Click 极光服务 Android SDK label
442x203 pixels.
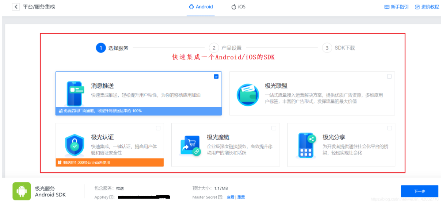click(x=50, y=192)
